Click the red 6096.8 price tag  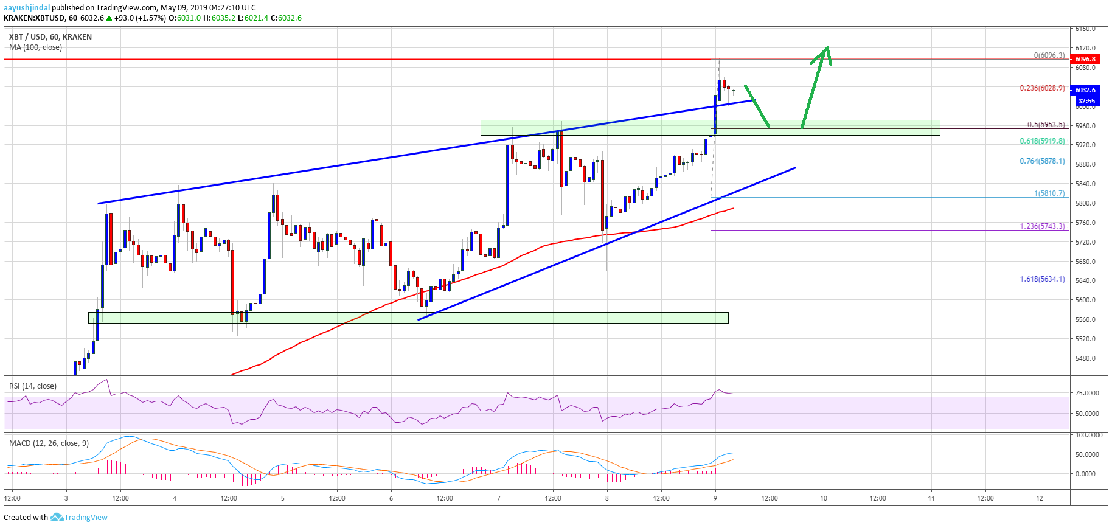[x=1085, y=59]
